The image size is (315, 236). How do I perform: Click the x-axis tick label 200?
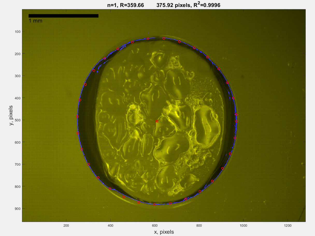(x=67, y=226)
